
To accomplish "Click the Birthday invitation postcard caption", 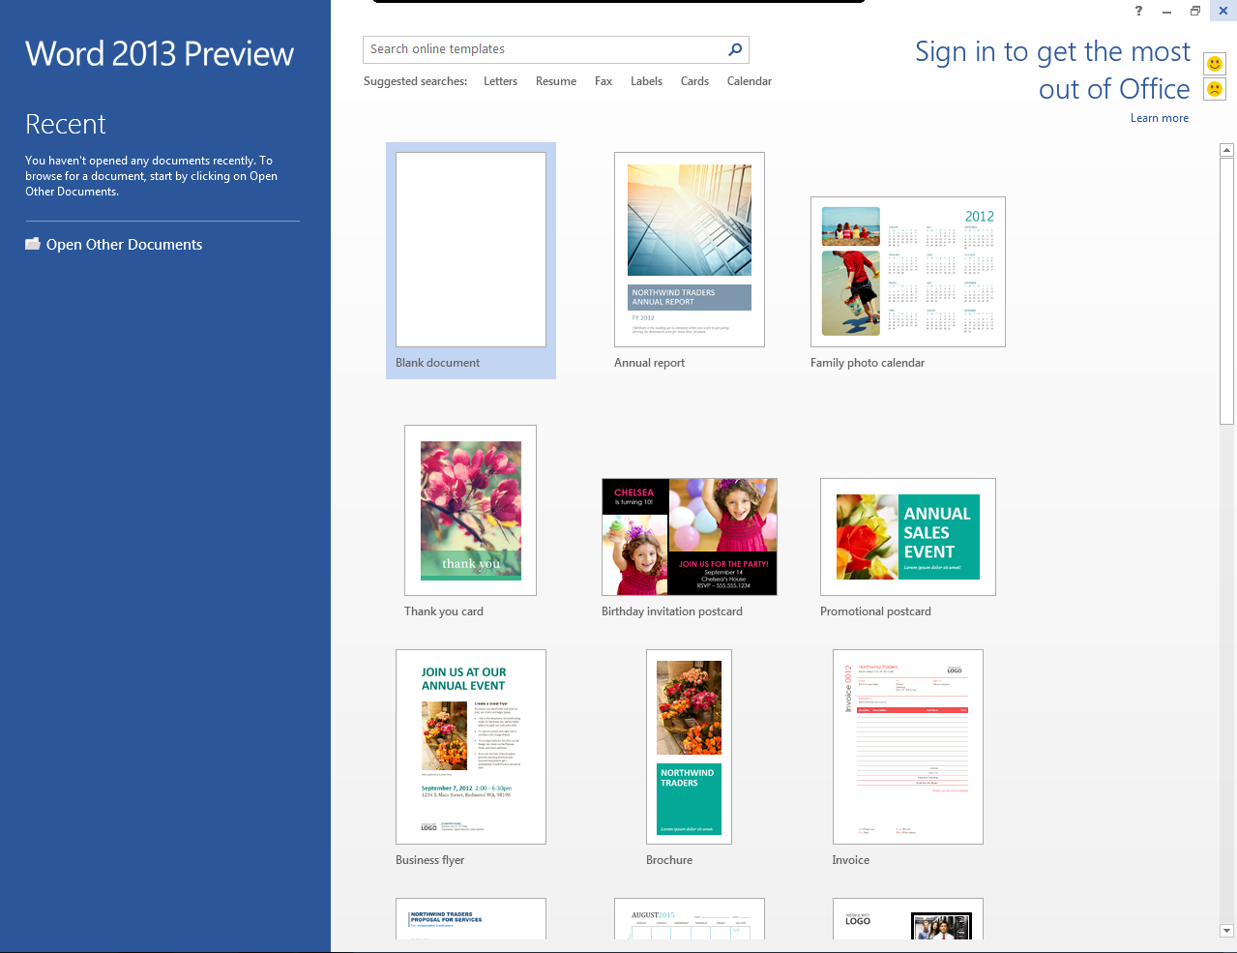I will coord(672,611).
